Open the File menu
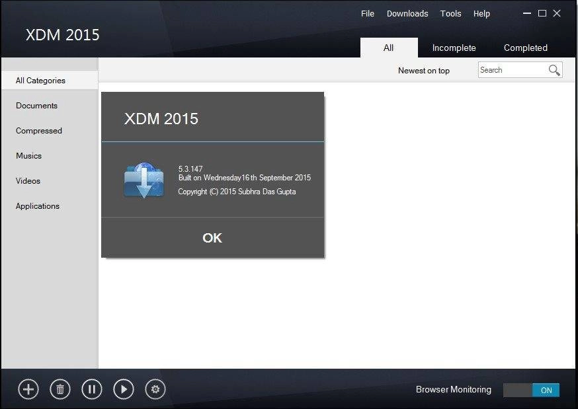The height and width of the screenshot is (409, 578). [x=368, y=14]
